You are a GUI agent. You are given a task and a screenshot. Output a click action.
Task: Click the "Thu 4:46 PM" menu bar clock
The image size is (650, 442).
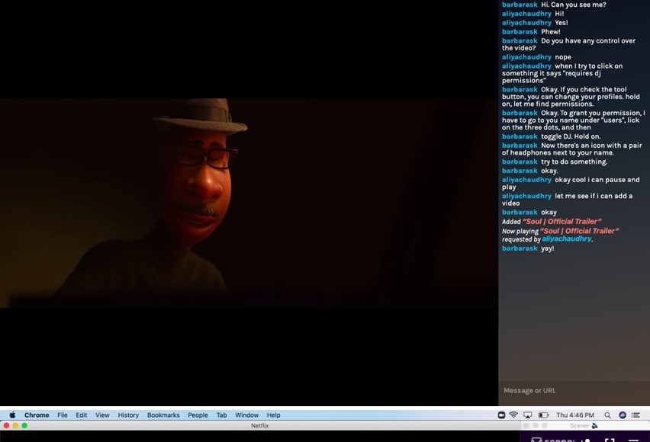click(x=575, y=415)
